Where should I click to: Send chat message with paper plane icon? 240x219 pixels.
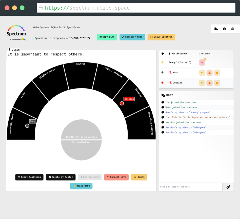[228, 187]
